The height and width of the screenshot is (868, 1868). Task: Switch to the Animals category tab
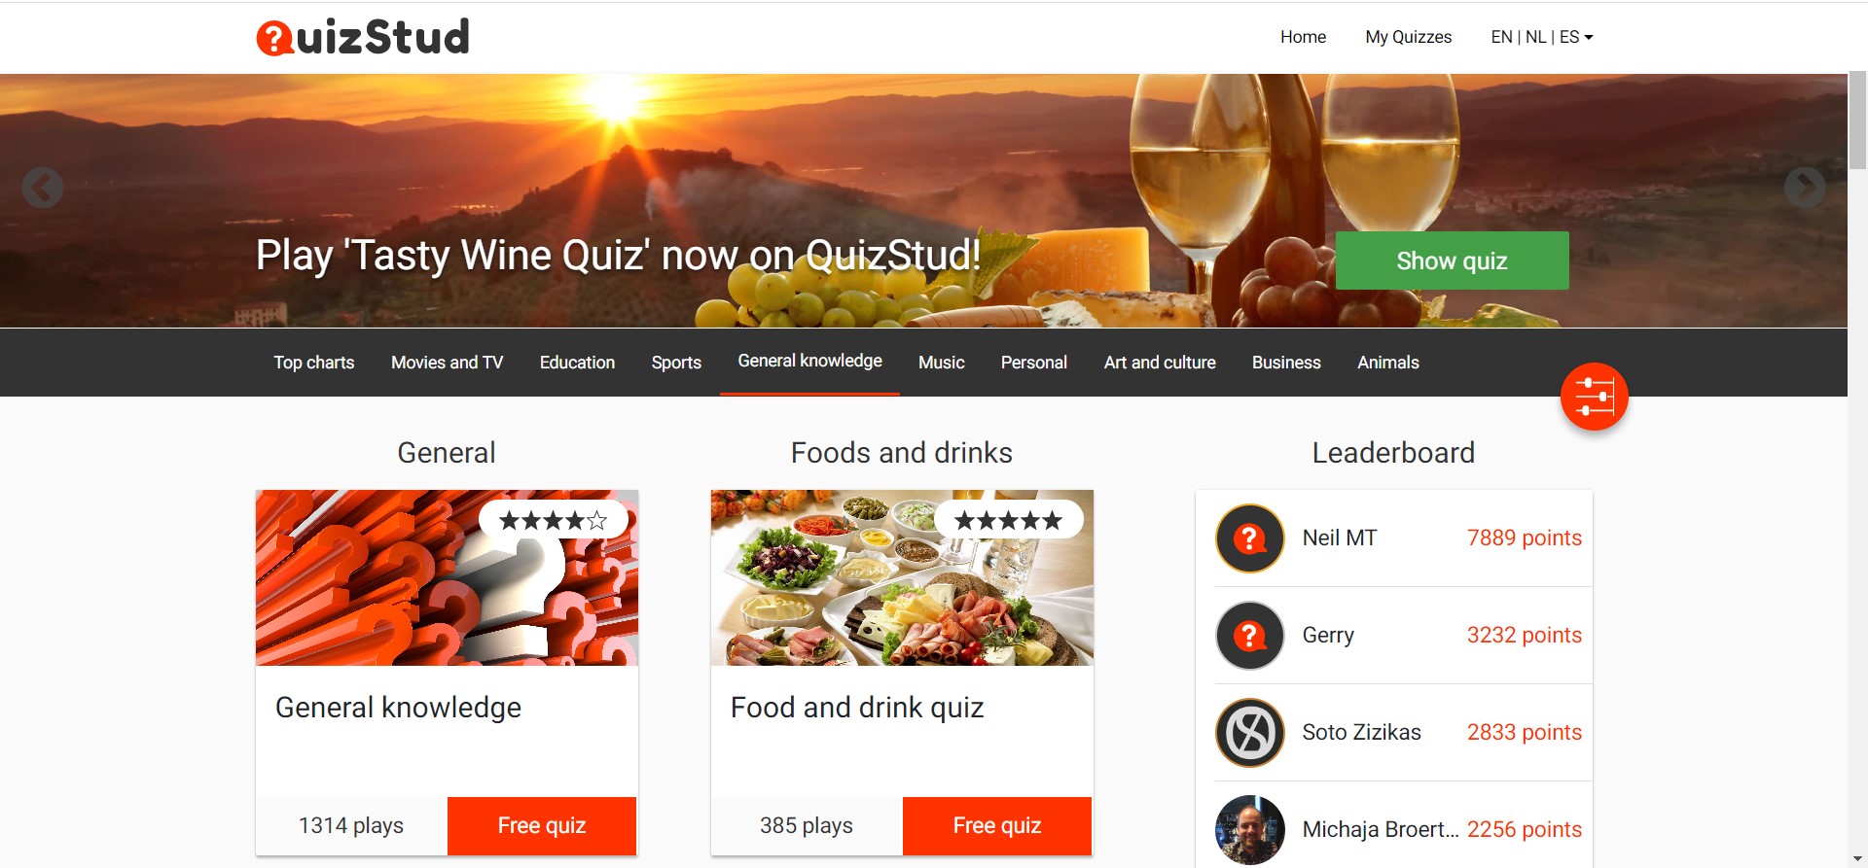[1387, 363]
